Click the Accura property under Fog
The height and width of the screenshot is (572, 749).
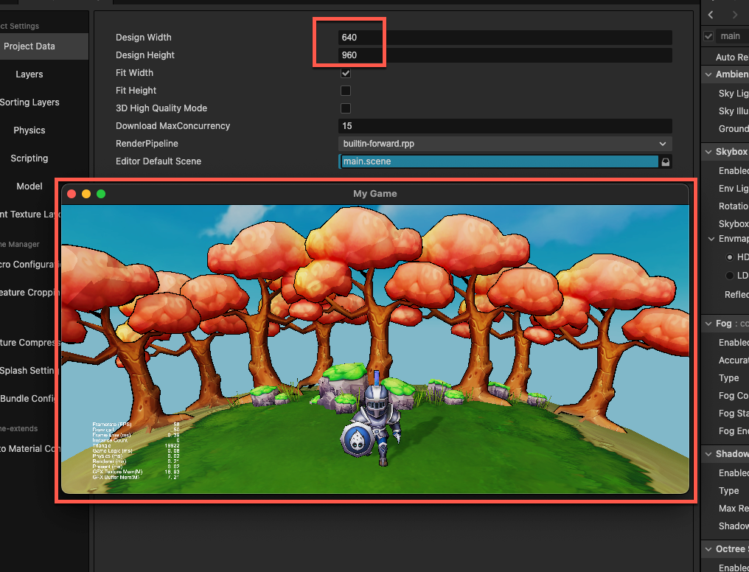click(x=734, y=360)
